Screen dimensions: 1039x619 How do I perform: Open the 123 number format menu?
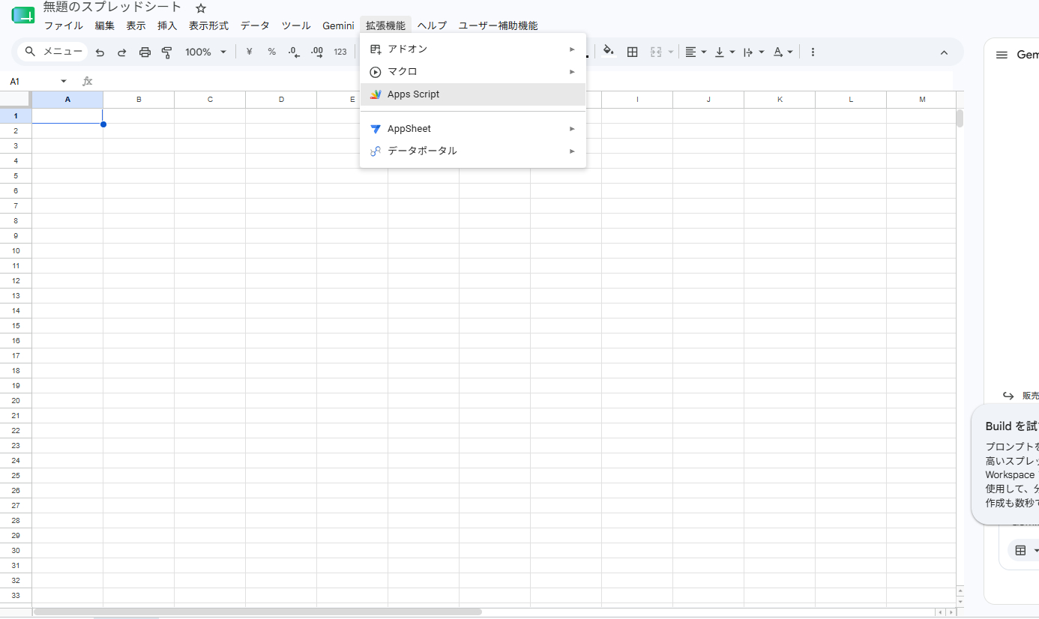pyautogui.click(x=340, y=52)
